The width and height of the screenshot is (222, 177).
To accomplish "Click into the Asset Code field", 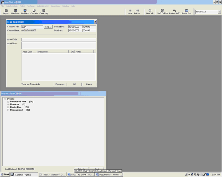I will [58, 39].
